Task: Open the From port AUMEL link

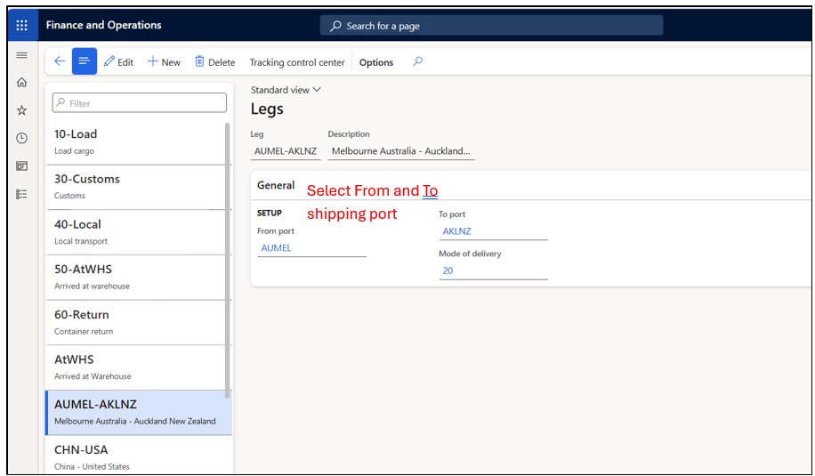Action: coord(276,248)
